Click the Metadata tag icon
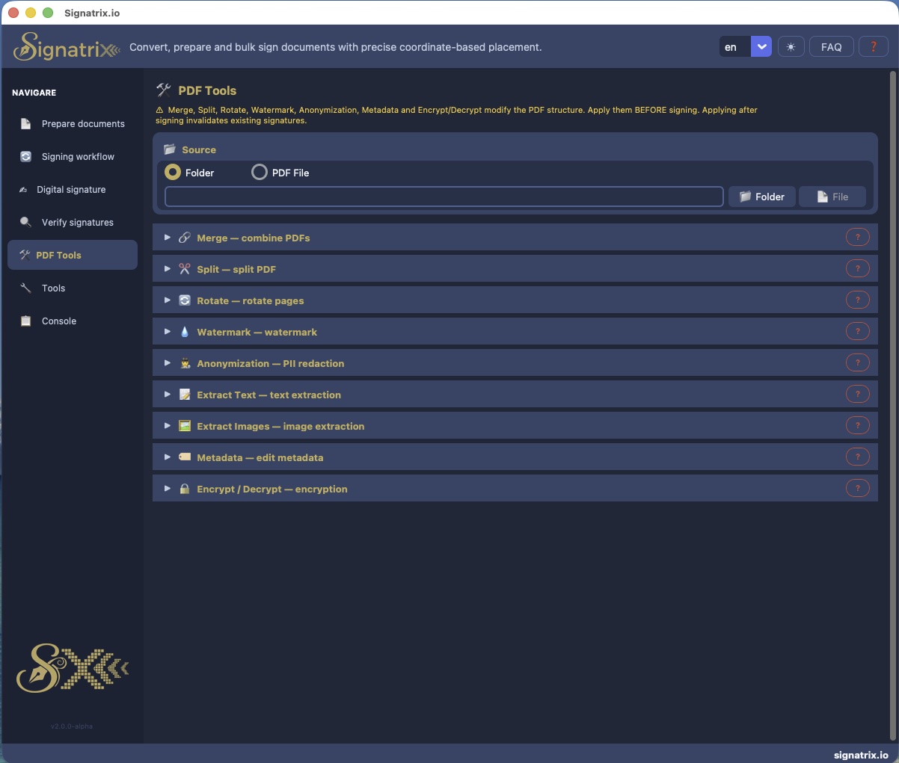The width and height of the screenshot is (899, 763). coord(185,457)
